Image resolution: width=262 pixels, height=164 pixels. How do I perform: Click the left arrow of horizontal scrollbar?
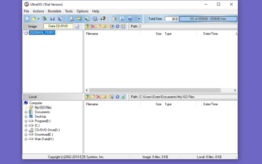tap(87, 90)
